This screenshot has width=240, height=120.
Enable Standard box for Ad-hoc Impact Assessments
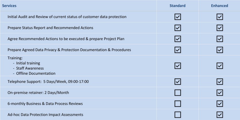tap(177, 115)
